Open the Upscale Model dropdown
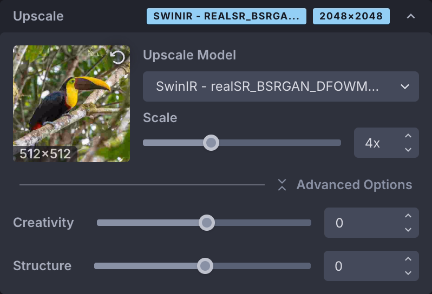This screenshot has width=432, height=294. point(280,86)
